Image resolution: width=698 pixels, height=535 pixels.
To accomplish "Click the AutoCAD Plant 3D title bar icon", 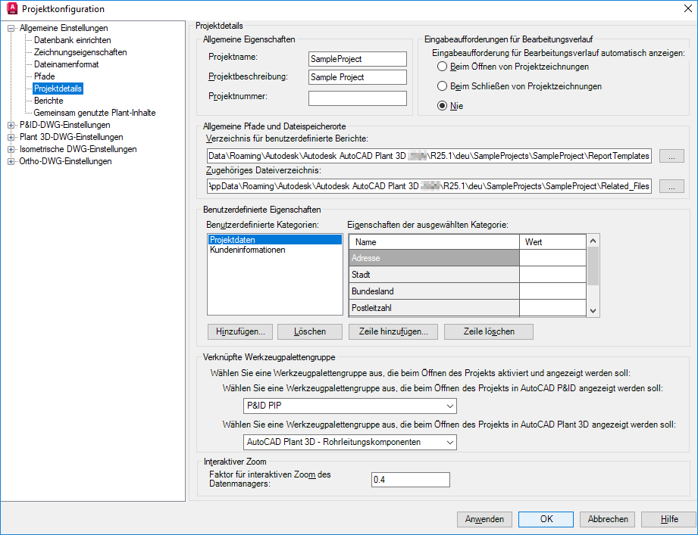I will pyautogui.click(x=12, y=8).
